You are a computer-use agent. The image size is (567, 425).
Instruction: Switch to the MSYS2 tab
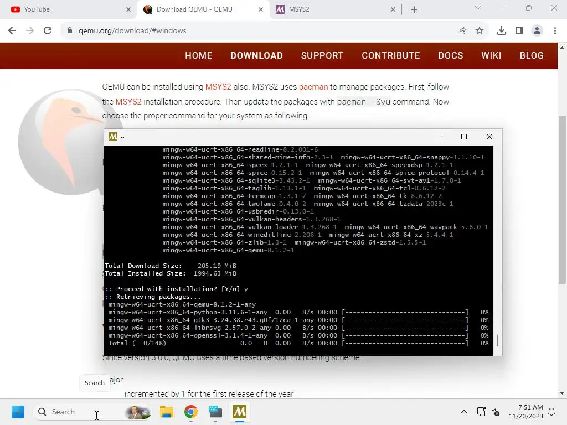(334, 9)
